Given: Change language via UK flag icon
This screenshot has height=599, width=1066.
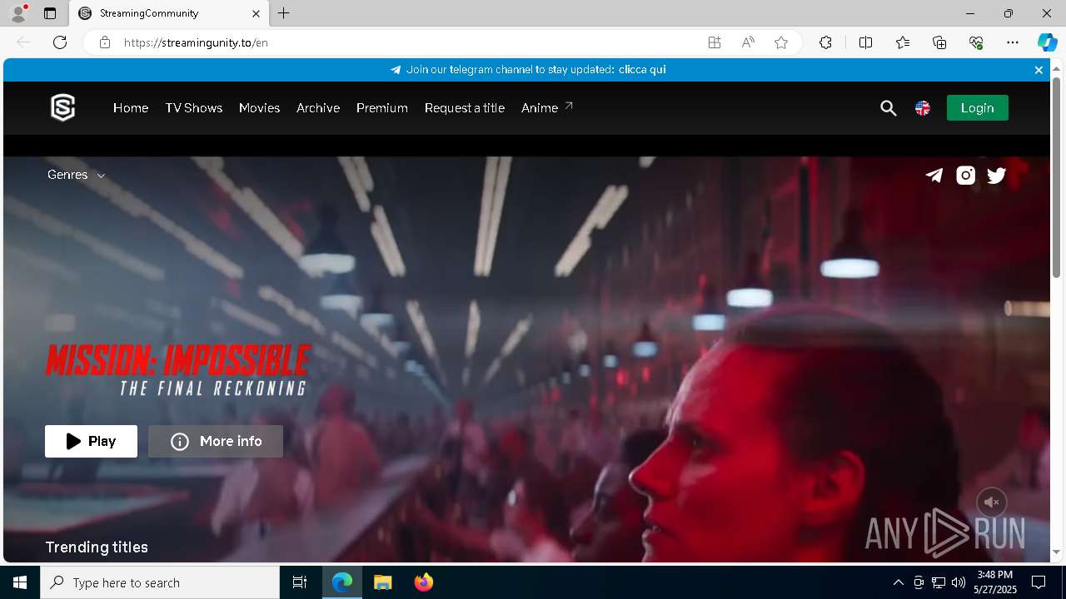Looking at the screenshot, I should click(923, 108).
